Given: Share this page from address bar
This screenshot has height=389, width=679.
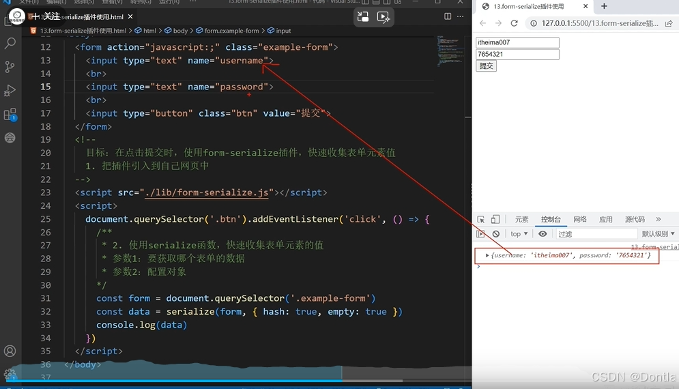Looking at the screenshot, I should 669,23.
